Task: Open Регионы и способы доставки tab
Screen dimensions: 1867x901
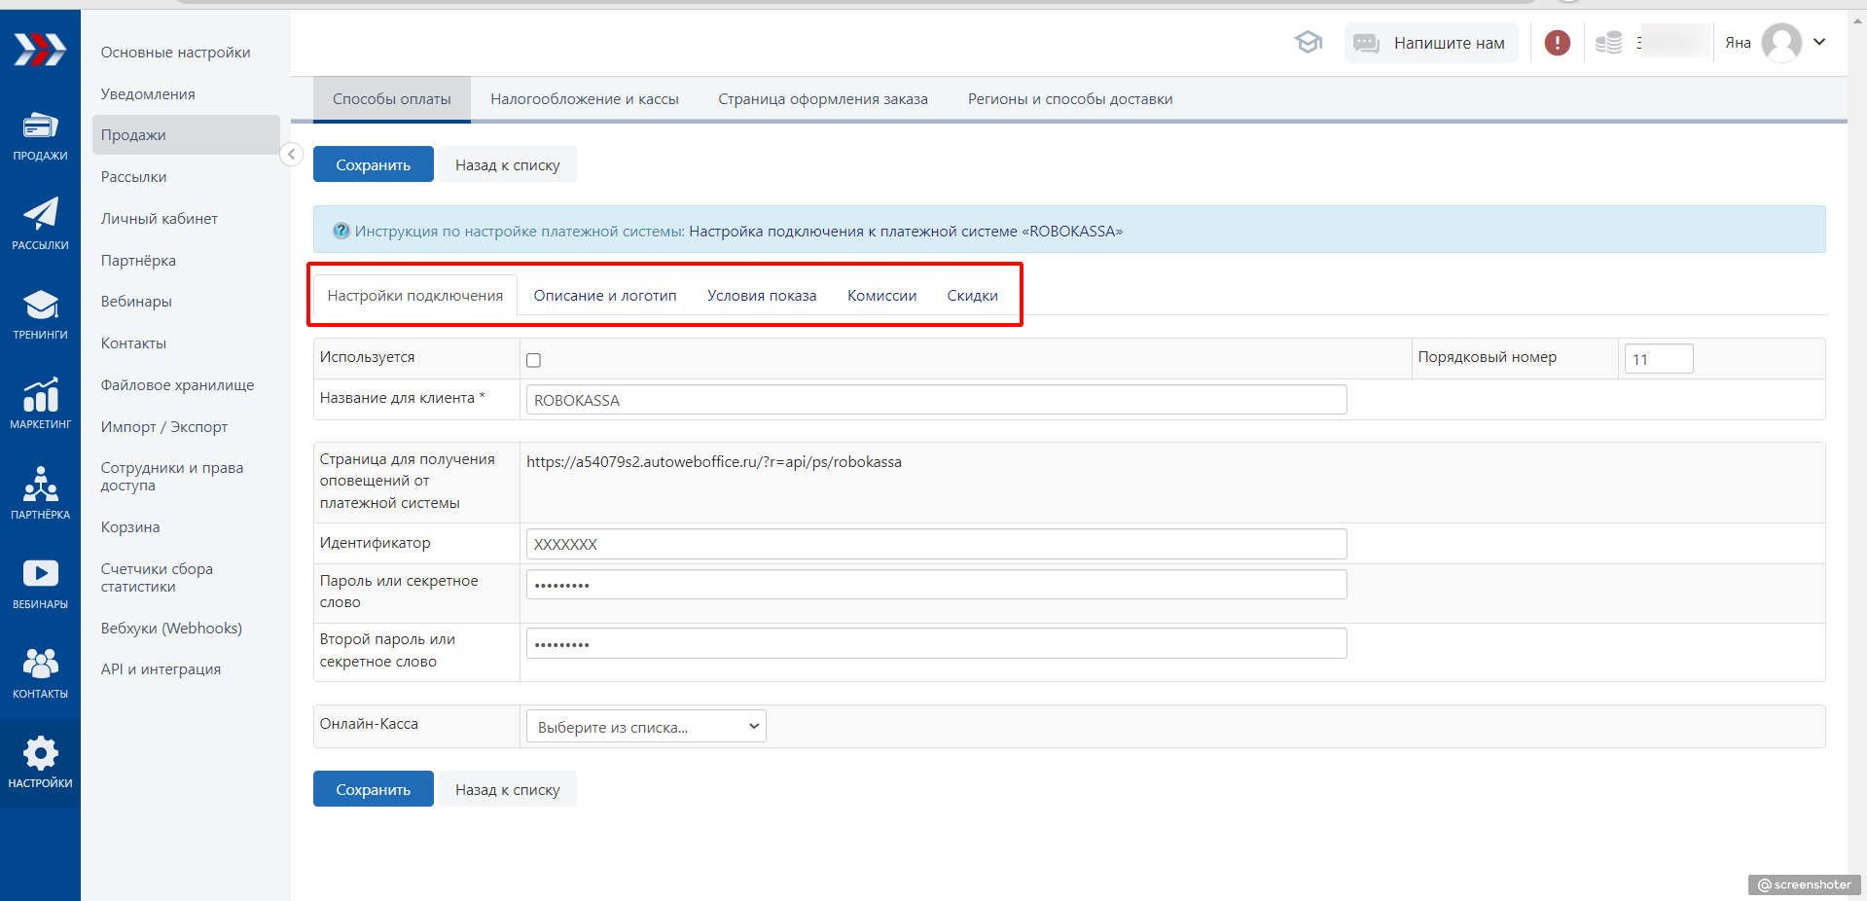Action: tap(1070, 99)
